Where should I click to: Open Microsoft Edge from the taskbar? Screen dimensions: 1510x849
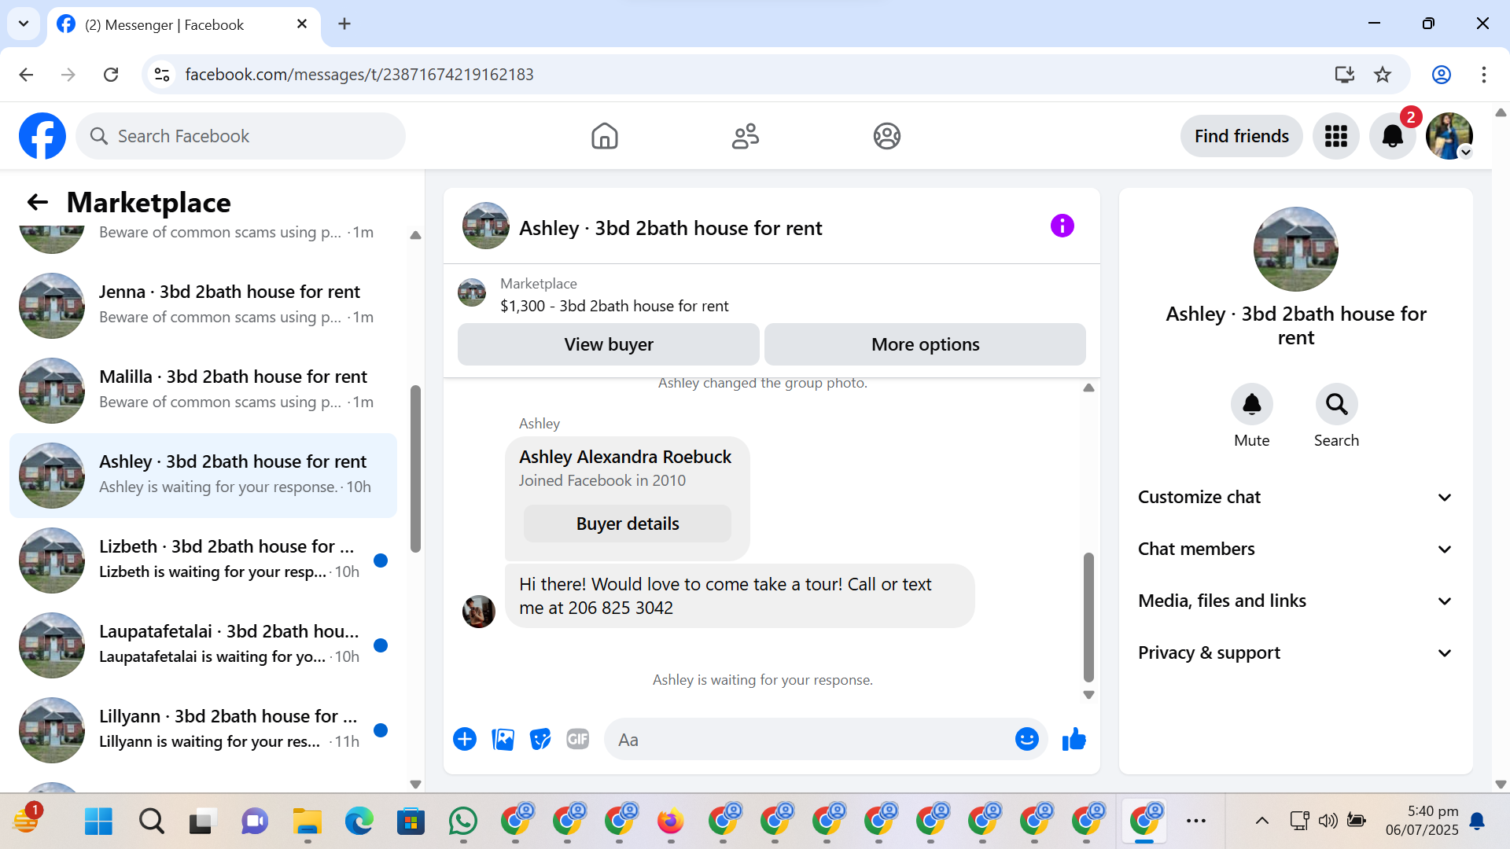tap(359, 821)
